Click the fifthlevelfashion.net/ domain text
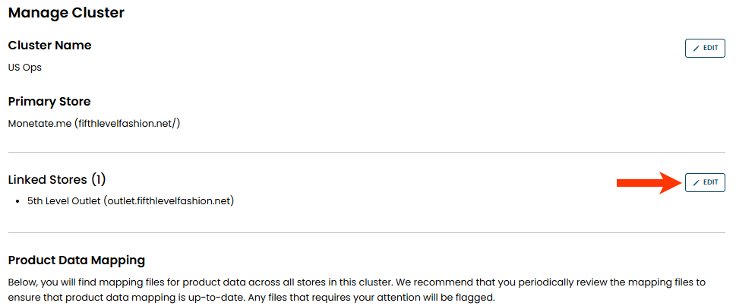 127,122
